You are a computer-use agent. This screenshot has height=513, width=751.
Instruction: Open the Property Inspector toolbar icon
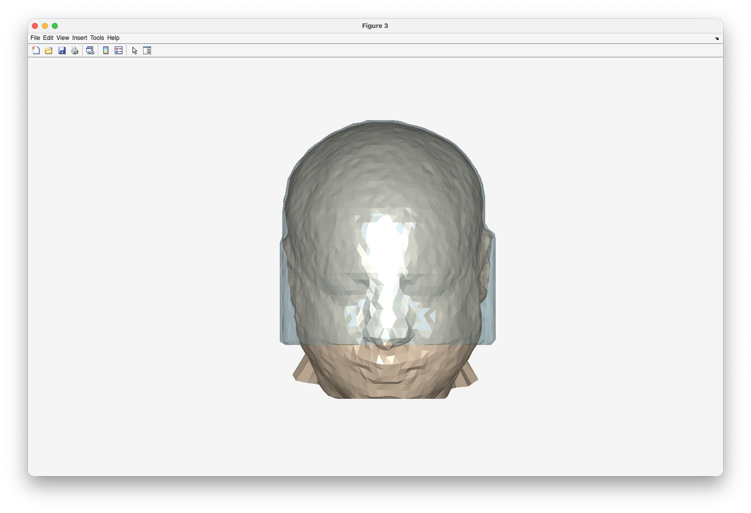147,50
